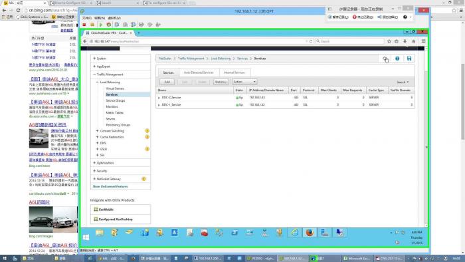Click host Windows Start button
The height and width of the screenshot is (262, 465).
tap(4, 259)
